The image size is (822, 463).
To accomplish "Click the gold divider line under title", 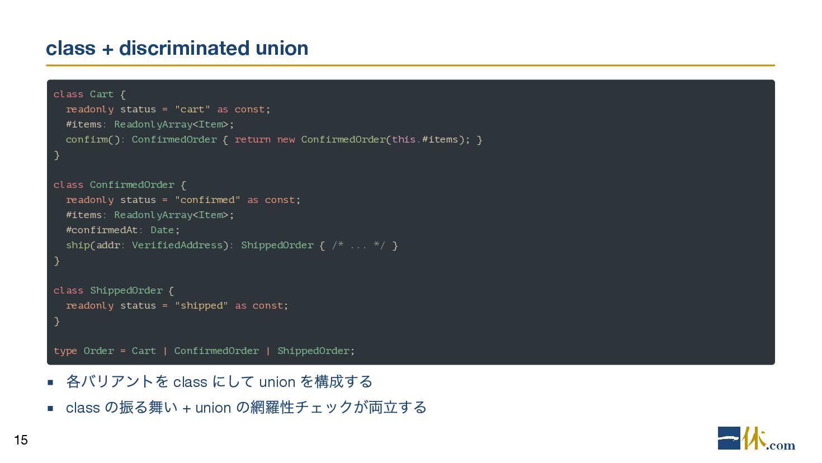I will tap(410, 65).
